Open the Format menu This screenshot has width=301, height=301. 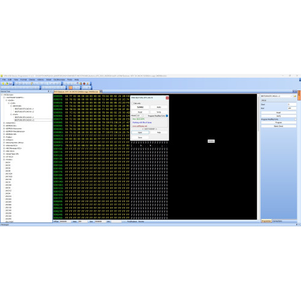coord(23,79)
